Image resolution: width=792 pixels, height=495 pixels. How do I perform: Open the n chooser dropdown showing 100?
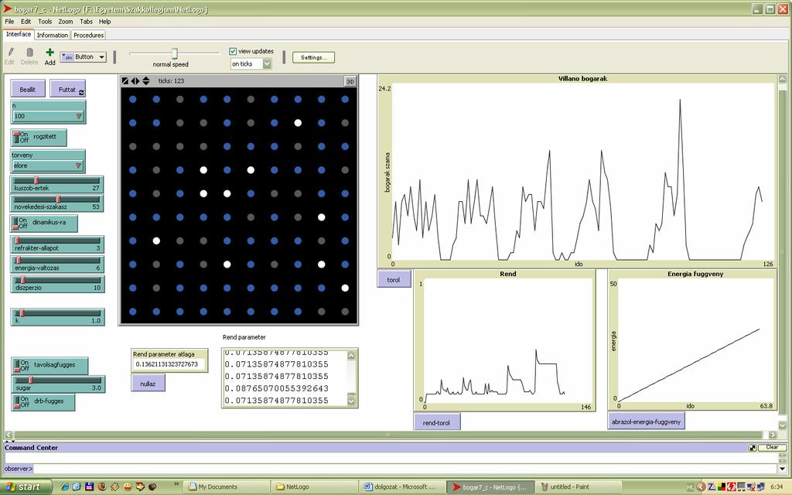point(48,116)
